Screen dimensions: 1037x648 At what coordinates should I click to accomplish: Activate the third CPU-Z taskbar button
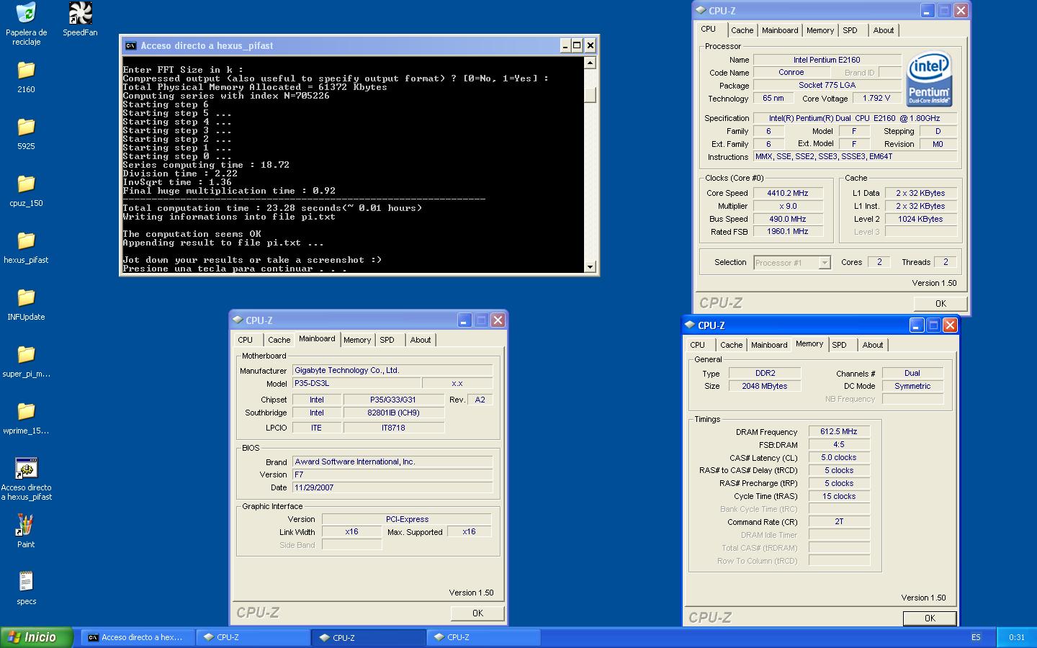click(483, 637)
